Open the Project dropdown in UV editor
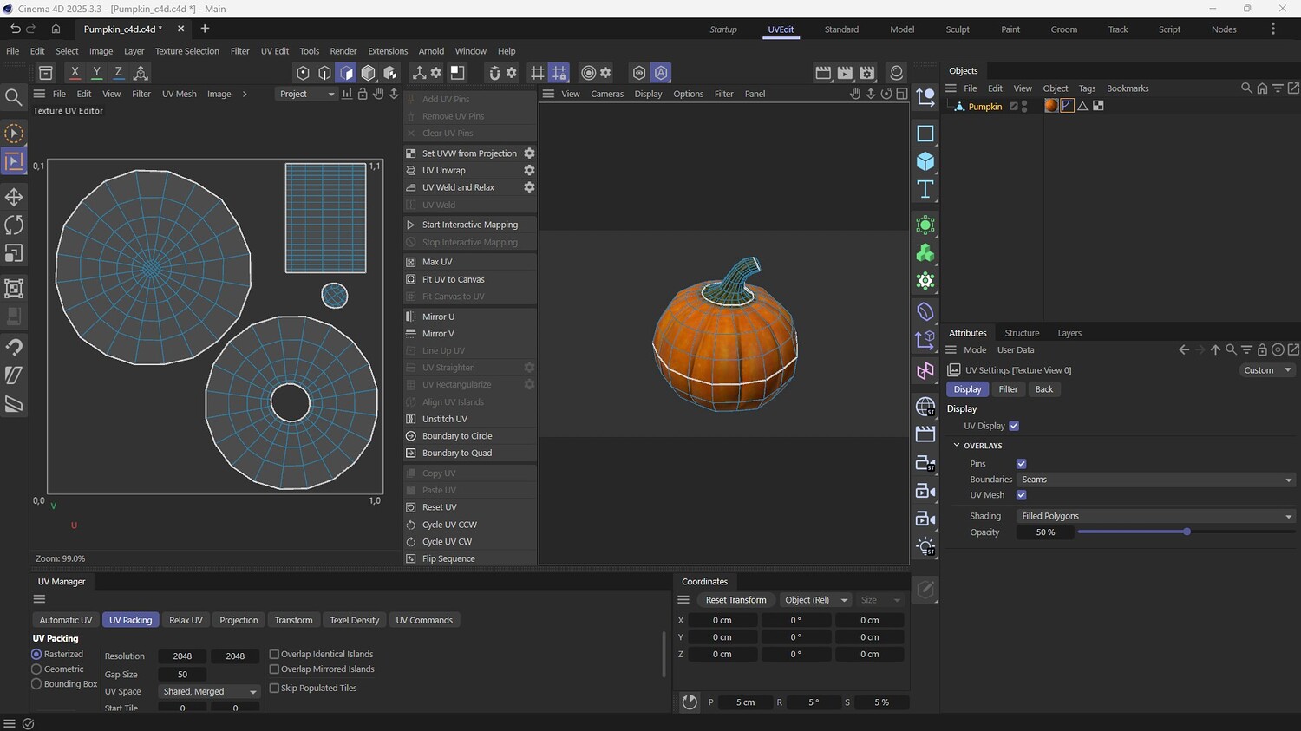 pyautogui.click(x=306, y=94)
